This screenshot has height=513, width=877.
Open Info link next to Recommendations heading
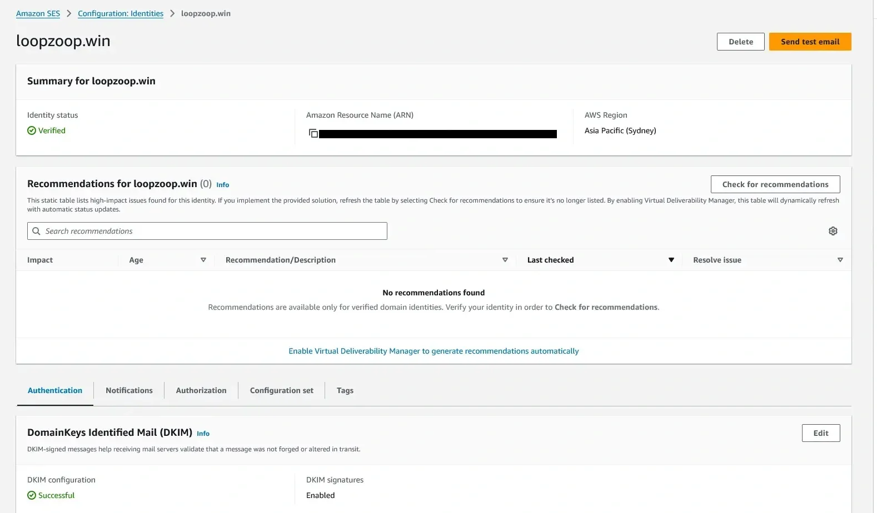coord(223,185)
